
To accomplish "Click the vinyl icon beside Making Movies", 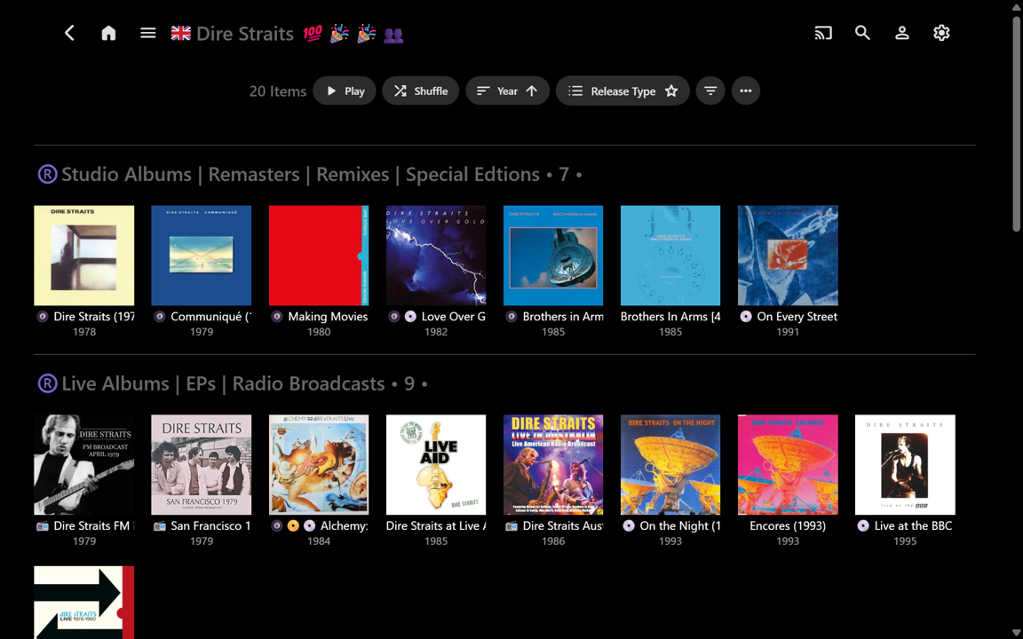I will [277, 317].
